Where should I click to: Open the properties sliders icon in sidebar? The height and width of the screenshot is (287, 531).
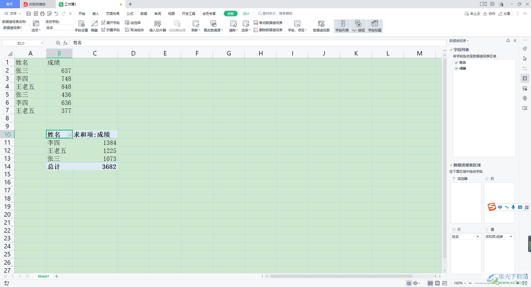pyautogui.click(x=525, y=68)
